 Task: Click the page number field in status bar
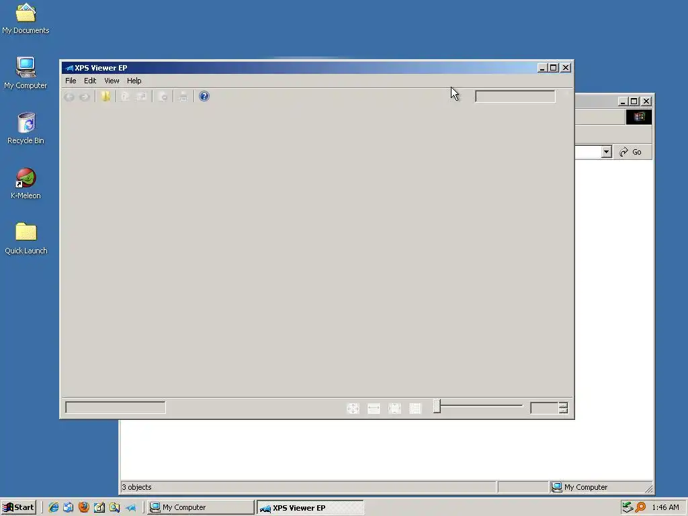click(x=116, y=408)
